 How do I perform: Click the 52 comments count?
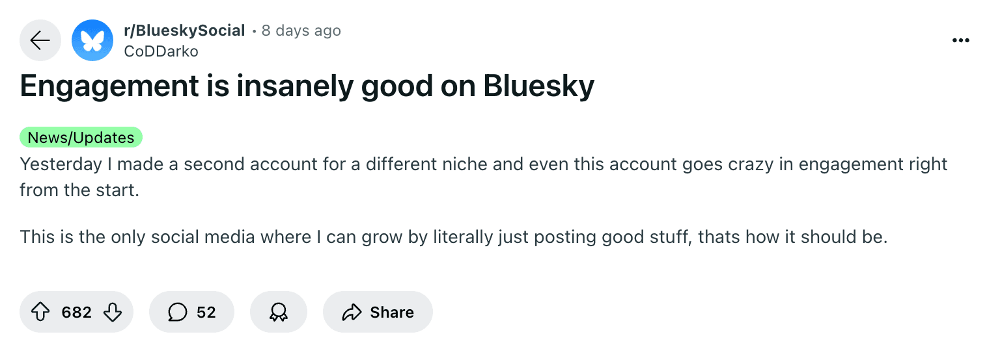point(206,312)
